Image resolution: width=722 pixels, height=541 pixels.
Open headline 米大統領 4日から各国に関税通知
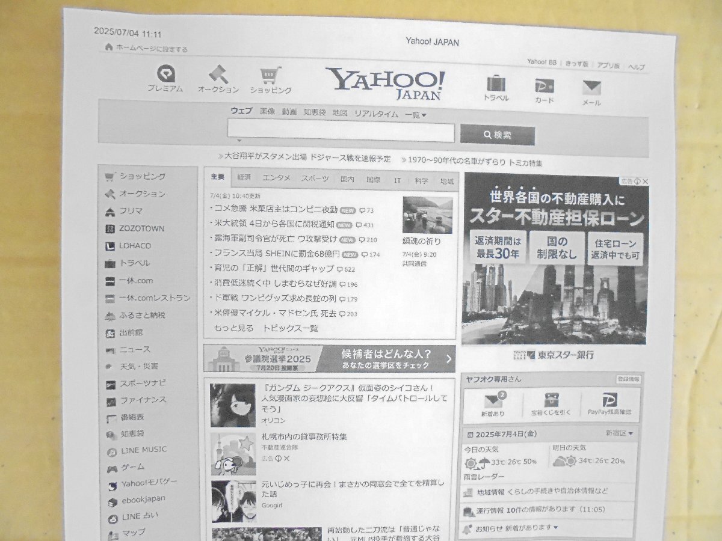point(274,224)
